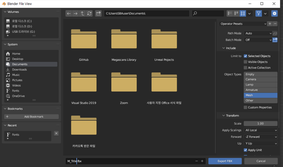
Task: Open Up axis dropdown
Action: pyautogui.click(x=261, y=143)
